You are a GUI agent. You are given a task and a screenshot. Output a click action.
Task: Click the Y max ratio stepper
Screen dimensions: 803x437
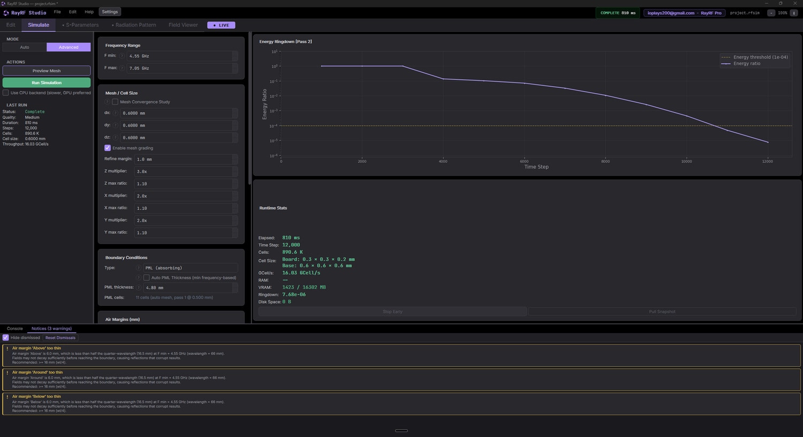coord(235,232)
